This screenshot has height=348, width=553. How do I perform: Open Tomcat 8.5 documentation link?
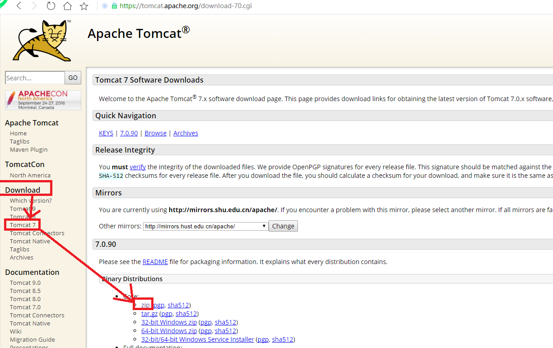tap(25, 291)
